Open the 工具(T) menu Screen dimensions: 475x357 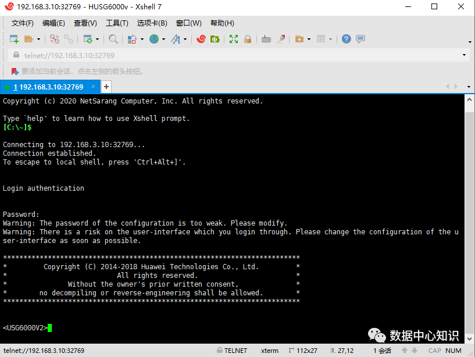tap(117, 23)
